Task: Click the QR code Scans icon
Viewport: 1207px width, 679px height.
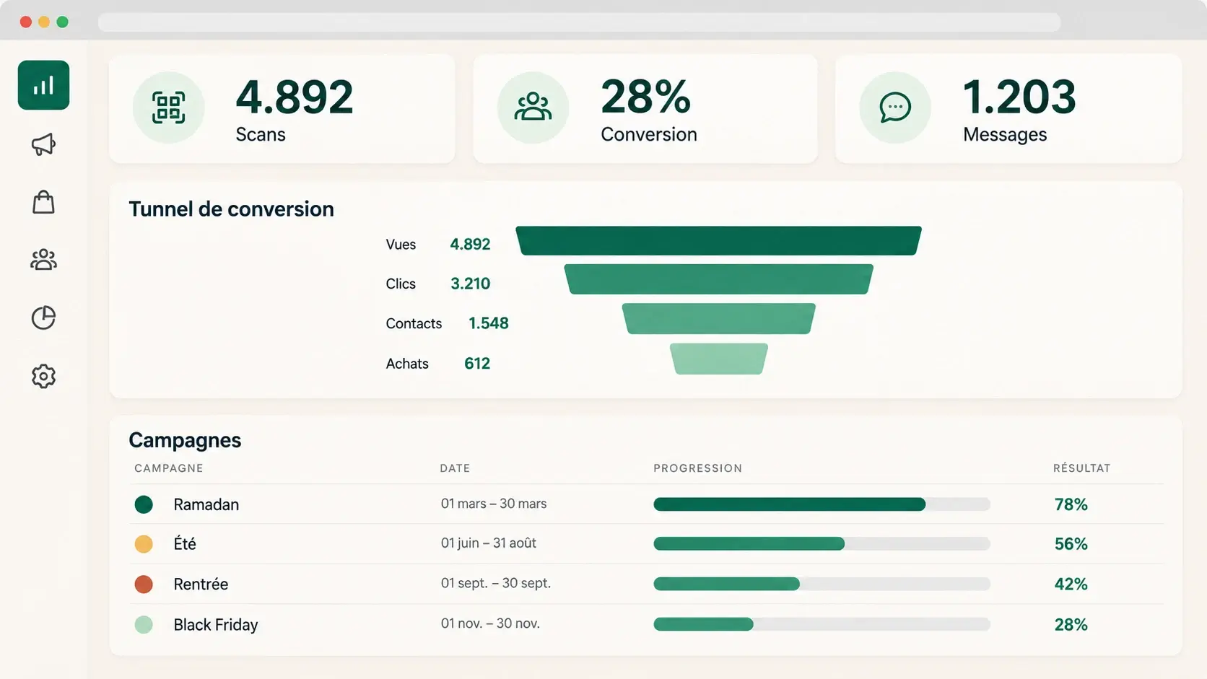Action: click(x=168, y=108)
